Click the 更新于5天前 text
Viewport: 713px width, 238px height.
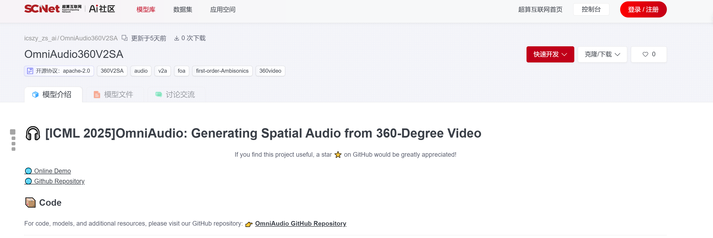149,38
